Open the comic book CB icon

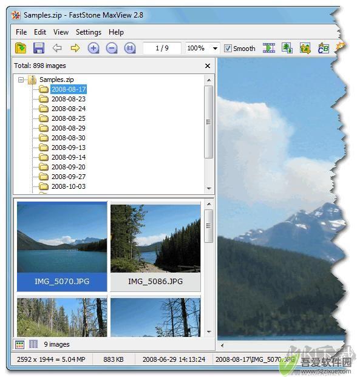[324, 48]
